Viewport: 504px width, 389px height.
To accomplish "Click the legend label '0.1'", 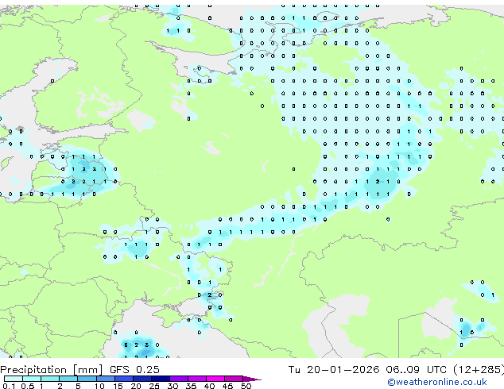I will pos(9,386).
